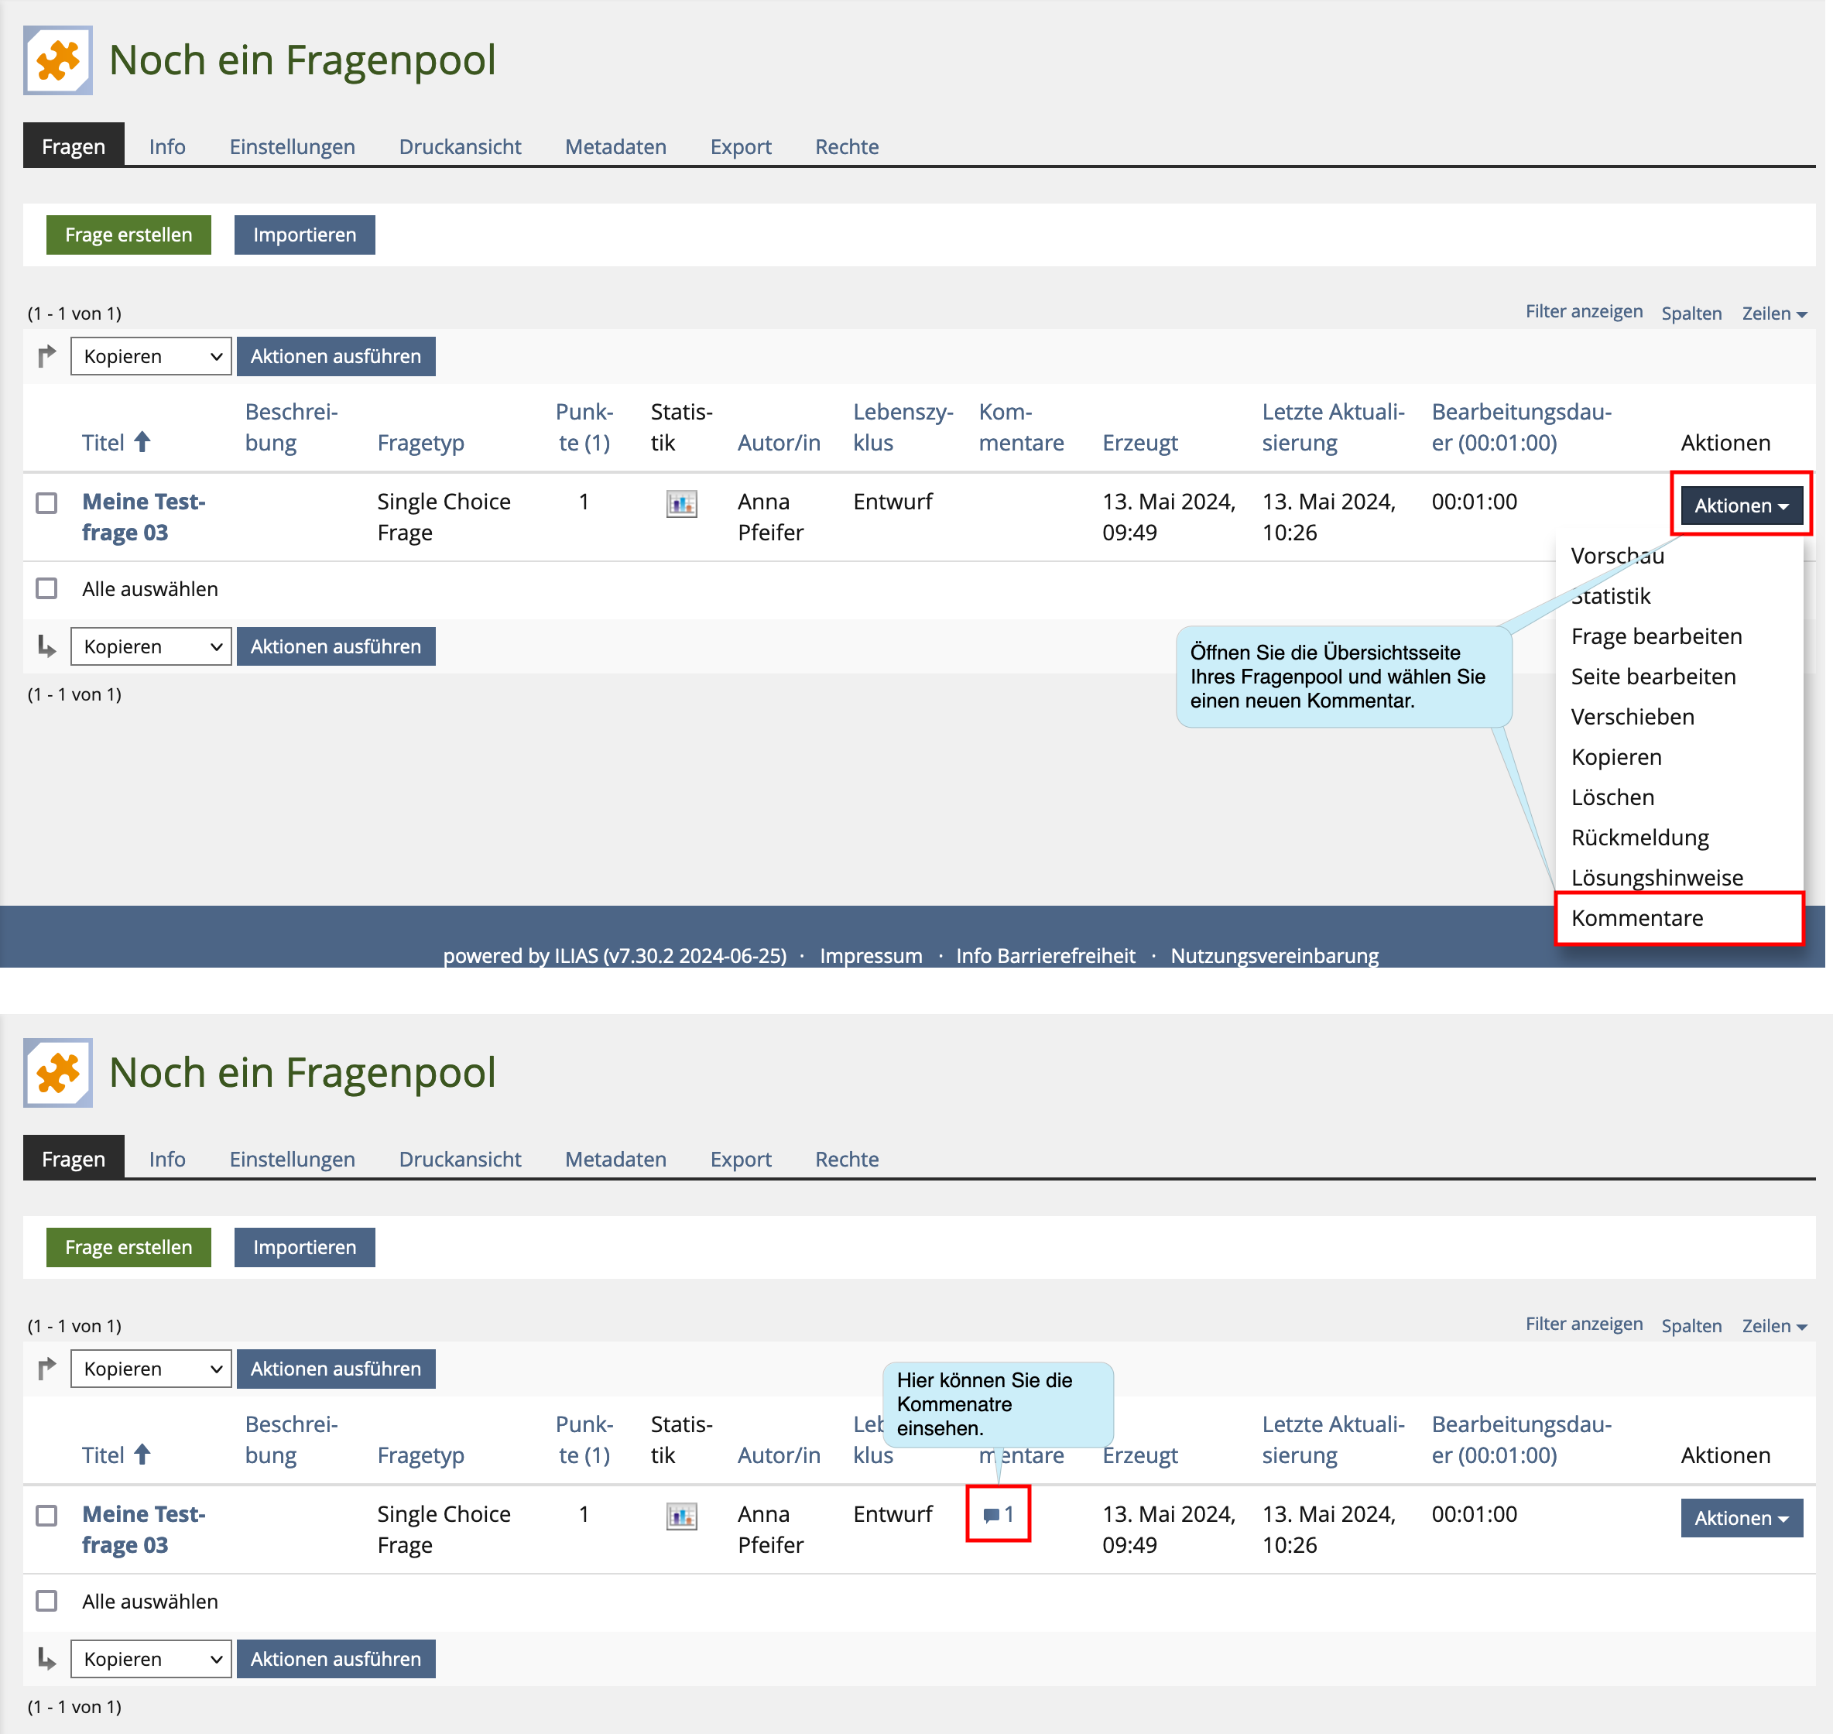Open the statistics chart icon in the upper table row
The width and height of the screenshot is (1833, 1734).
(x=681, y=504)
